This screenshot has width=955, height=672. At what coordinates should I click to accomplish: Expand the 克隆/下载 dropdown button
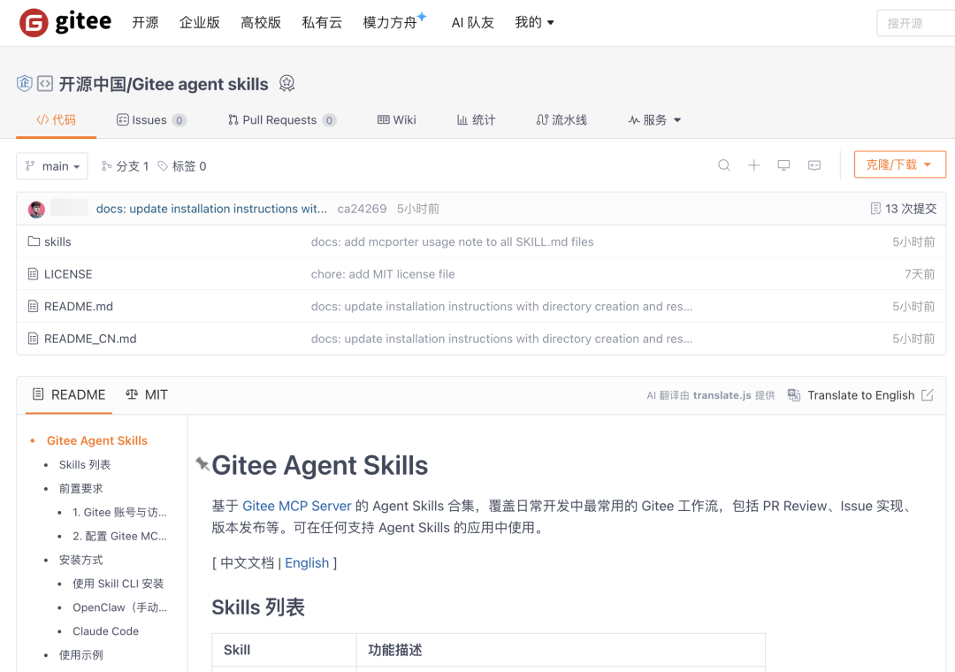[899, 164]
